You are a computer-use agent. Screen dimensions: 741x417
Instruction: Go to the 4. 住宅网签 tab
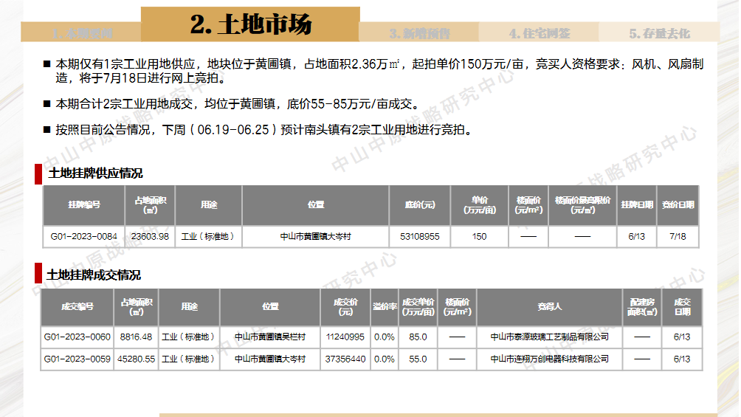539,33
